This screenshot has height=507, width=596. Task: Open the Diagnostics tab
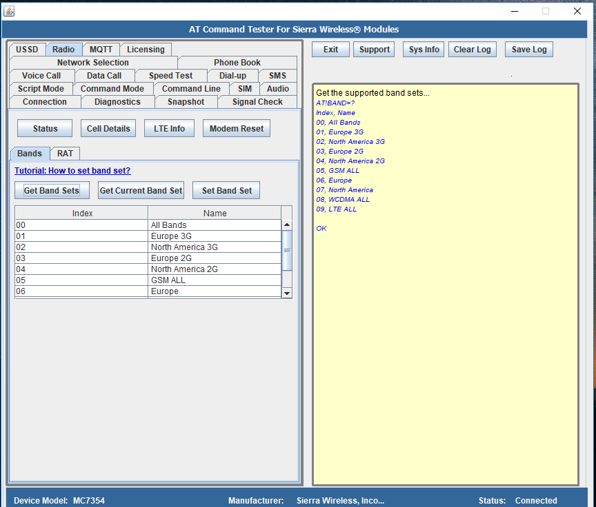pyautogui.click(x=117, y=102)
